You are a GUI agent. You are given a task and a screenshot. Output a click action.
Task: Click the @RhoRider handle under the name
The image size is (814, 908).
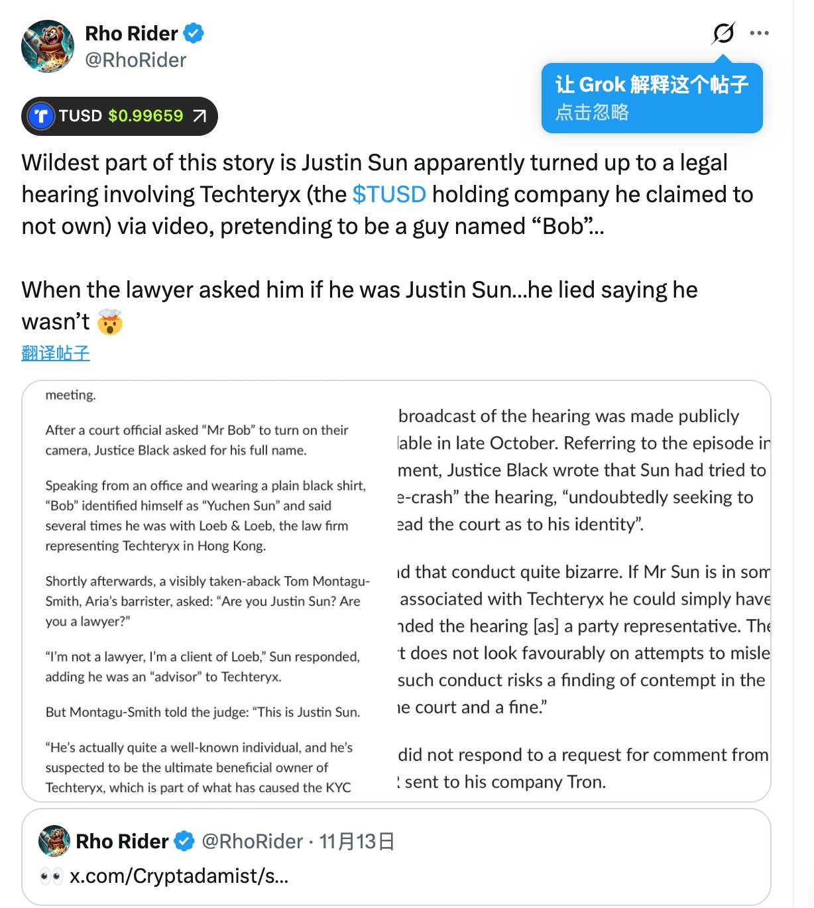point(136,60)
